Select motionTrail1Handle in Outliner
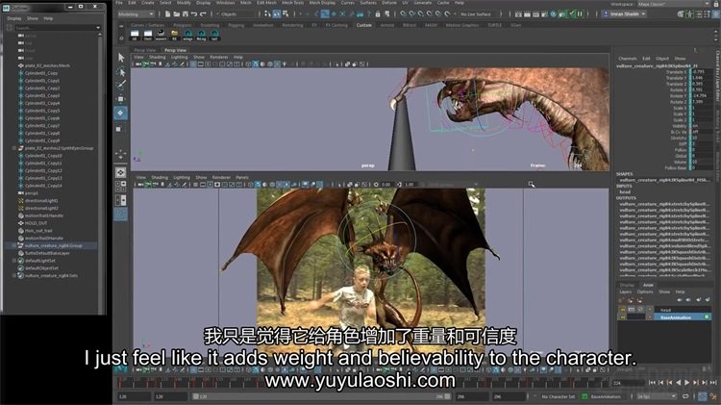Image resolution: width=721 pixels, height=405 pixels. point(44,215)
